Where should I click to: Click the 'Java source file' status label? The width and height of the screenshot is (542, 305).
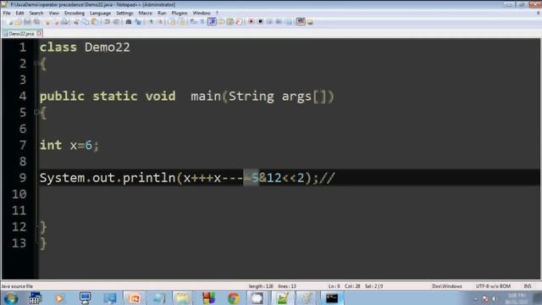coord(17,286)
